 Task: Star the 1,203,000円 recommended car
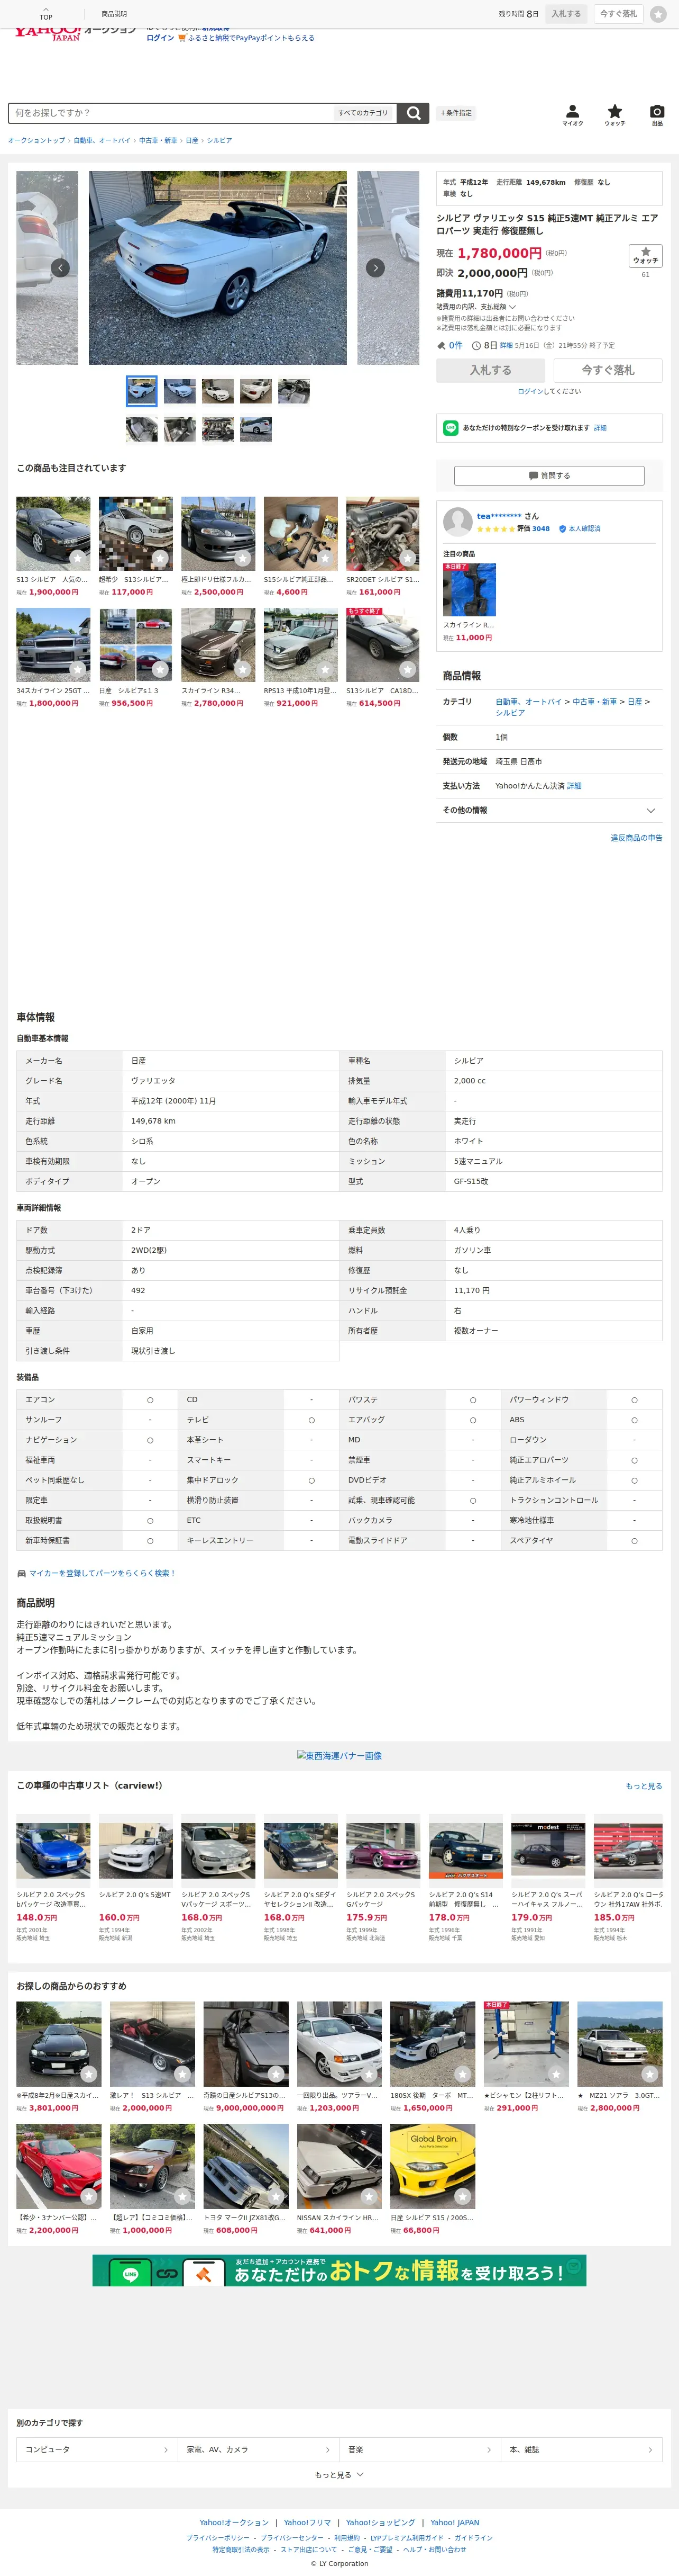click(370, 2074)
